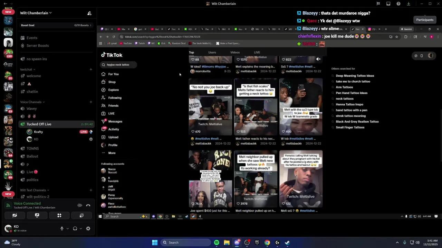This screenshot has width=442, height=248.
Task: Open TikTok Shop in sidebar
Action: pos(109,82)
